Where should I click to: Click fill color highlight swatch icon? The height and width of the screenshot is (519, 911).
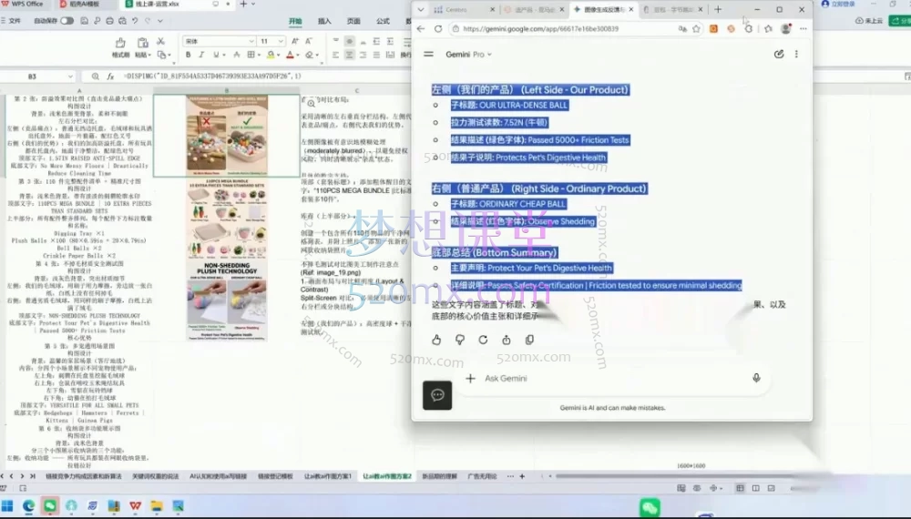(x=271, y=55)
